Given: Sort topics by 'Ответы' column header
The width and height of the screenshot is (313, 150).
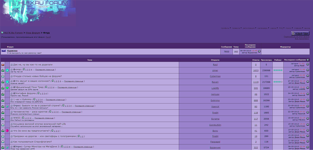Looking at the screenshot, I should (x=256, y=60).
